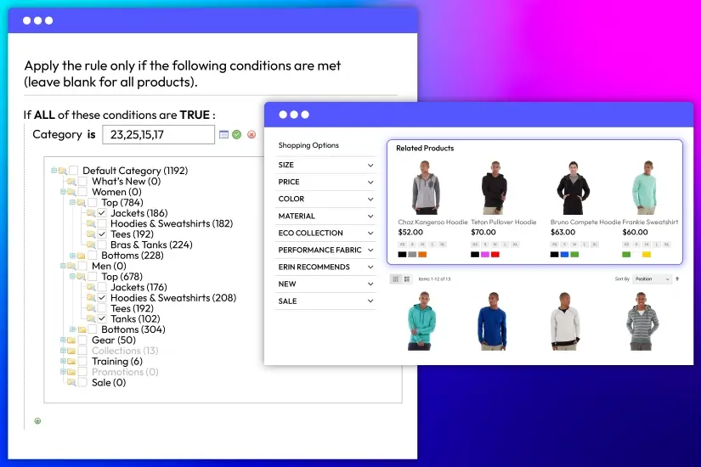Add a new condition with the green plus

click(37, 420)
